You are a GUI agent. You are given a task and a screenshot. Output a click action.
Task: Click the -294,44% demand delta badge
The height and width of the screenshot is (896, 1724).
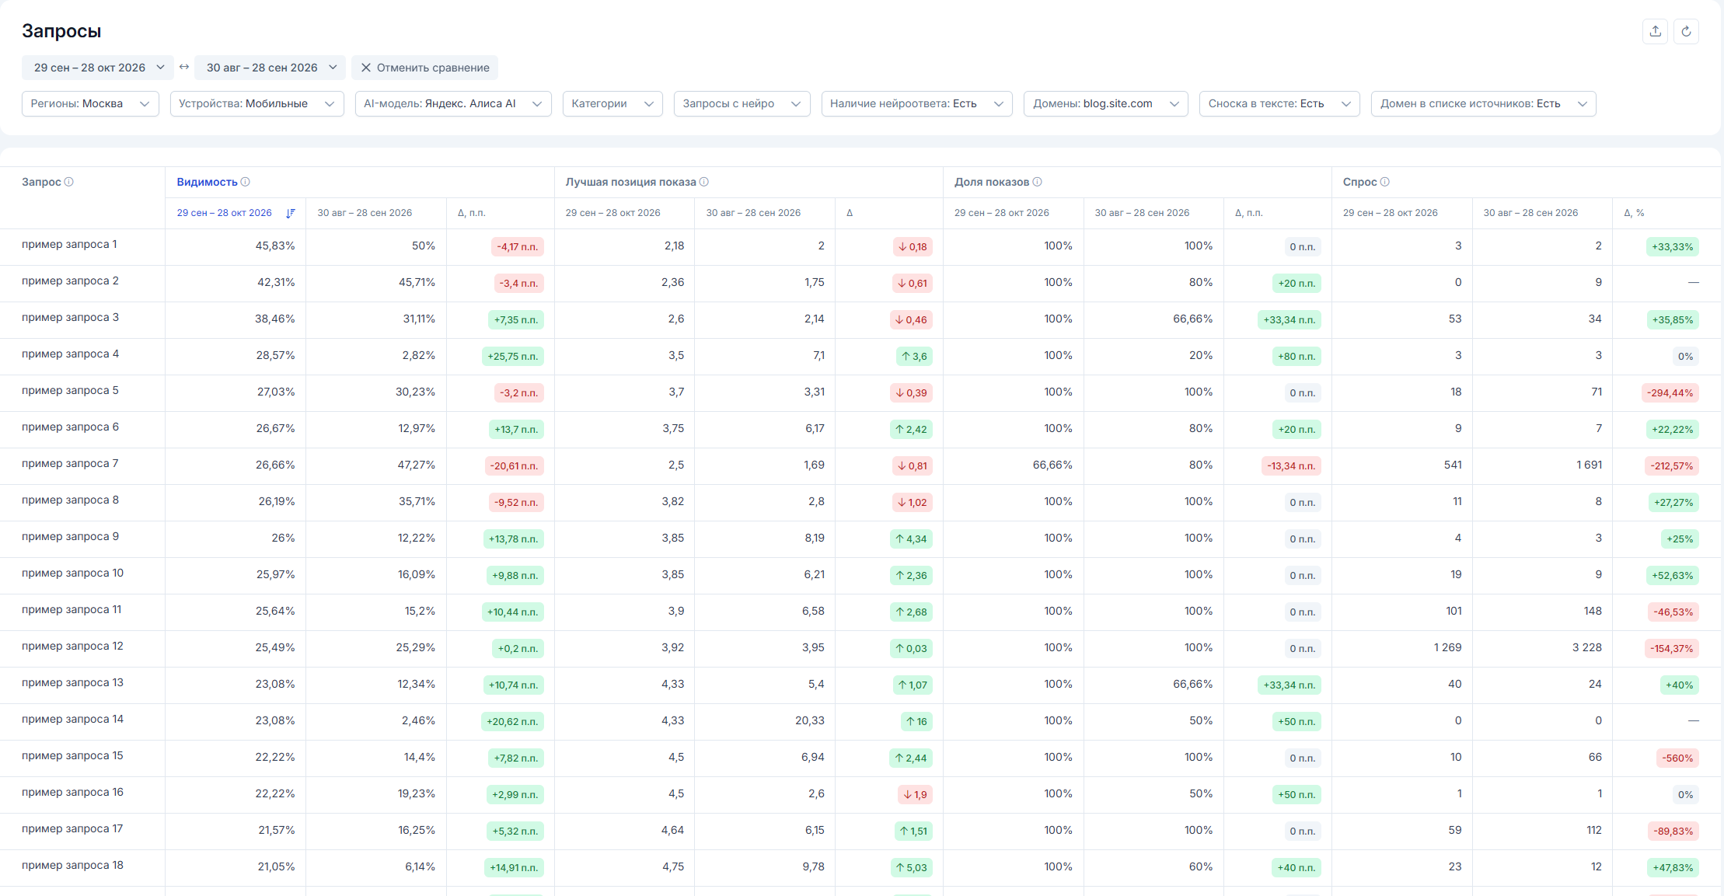coord(1670,392)
